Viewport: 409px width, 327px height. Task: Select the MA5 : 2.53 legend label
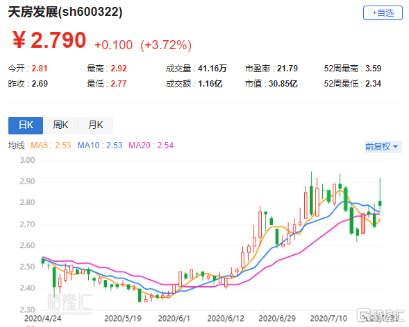click(51, 145)
